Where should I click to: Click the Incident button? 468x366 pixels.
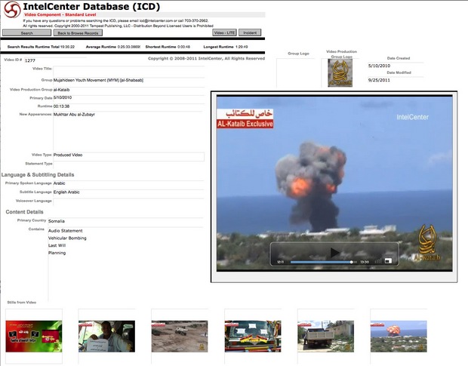point(251,33)
